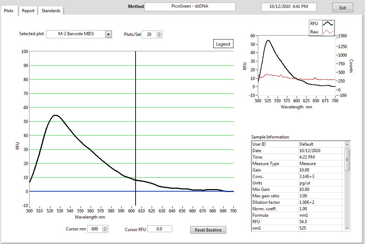Viewport: 365px width, 244px height.
Task: Click the Sample Information scrollbar up arrow
Action: 347,144
